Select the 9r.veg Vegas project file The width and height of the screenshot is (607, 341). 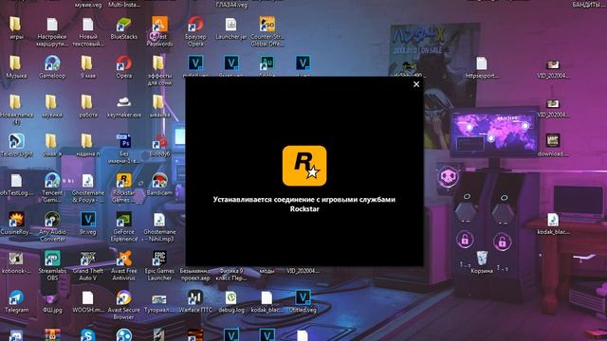(88, 224)
